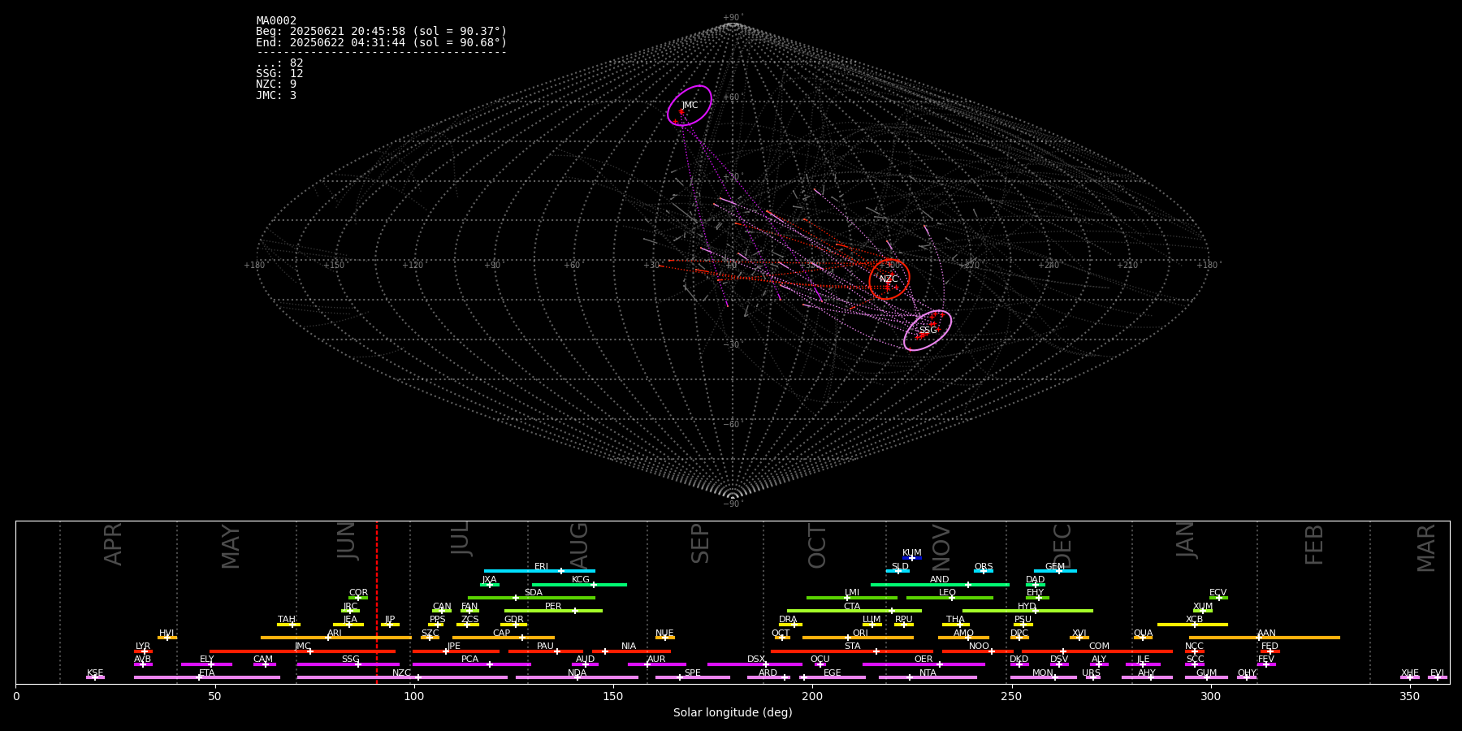Select the 'Beg: 20250621 20:45:58' line
Viewport: 1462px width, 731px height.
[x=381, y=32]
